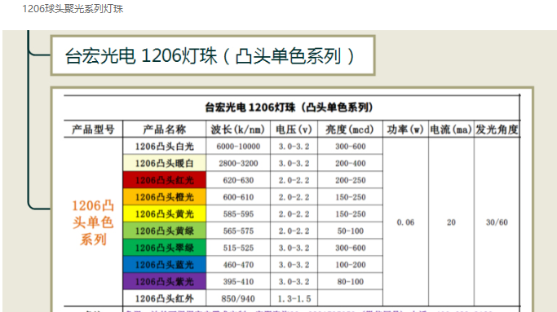557x312 pixels.
Task: Click the yellow cell 1206凸头黄光
Action: (x=165, y=214)
